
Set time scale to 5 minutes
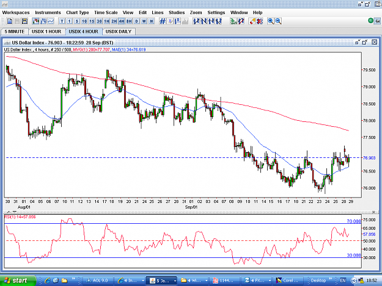coord(77,21)
